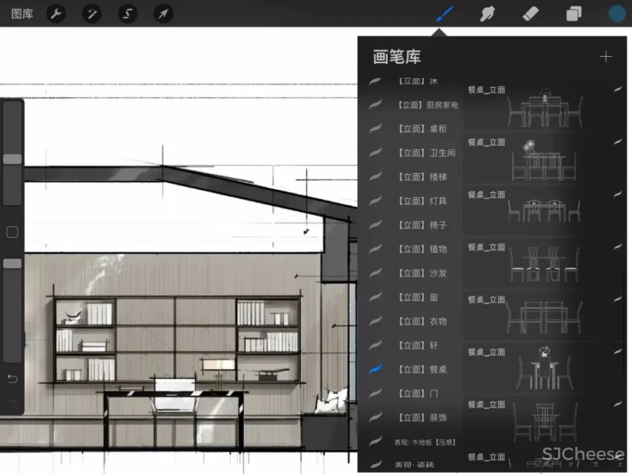Adjust the brush size slider handle
The image size is (632, 474).
coord(12,159)
